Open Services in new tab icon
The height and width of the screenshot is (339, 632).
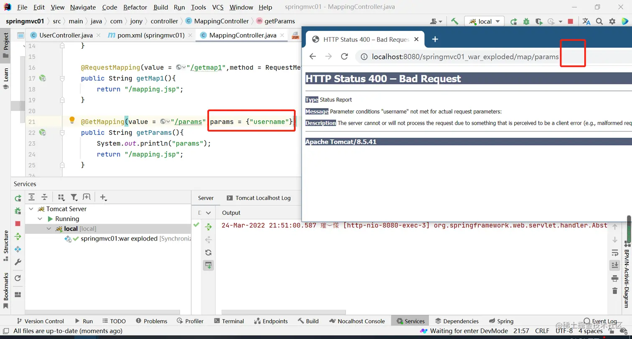pos(87,197)
